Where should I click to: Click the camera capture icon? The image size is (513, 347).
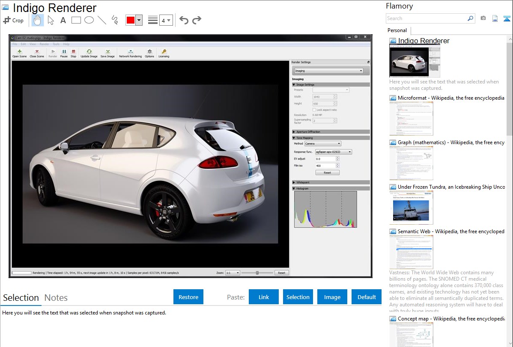[x=483, y=18]
